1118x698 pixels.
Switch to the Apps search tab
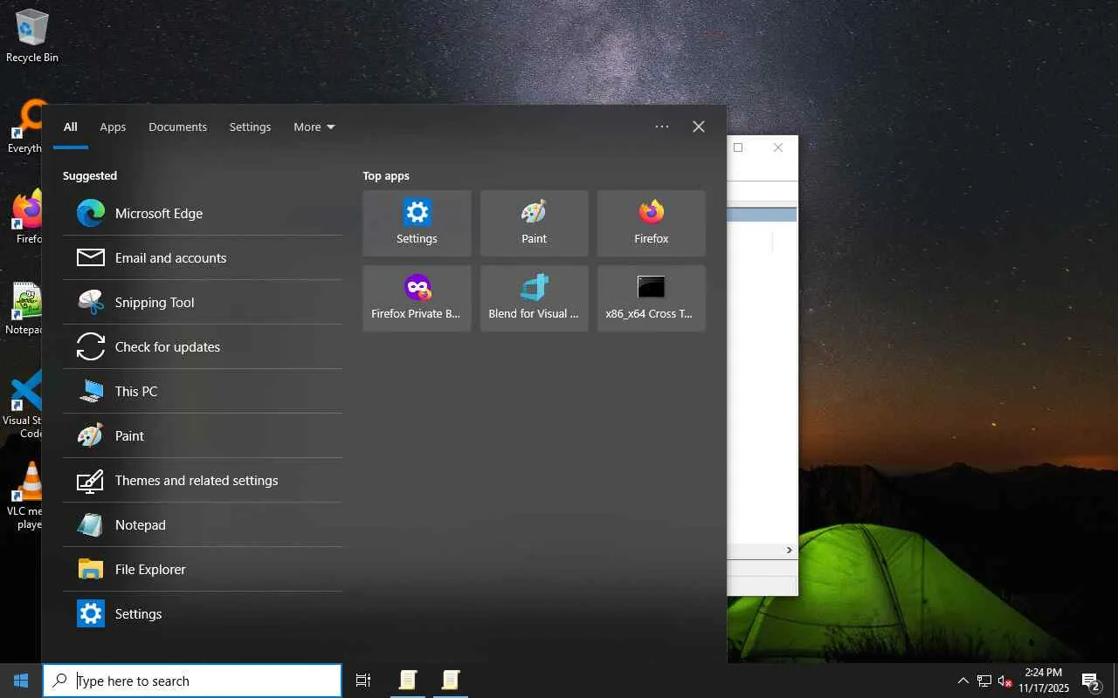tap(113, 127)
